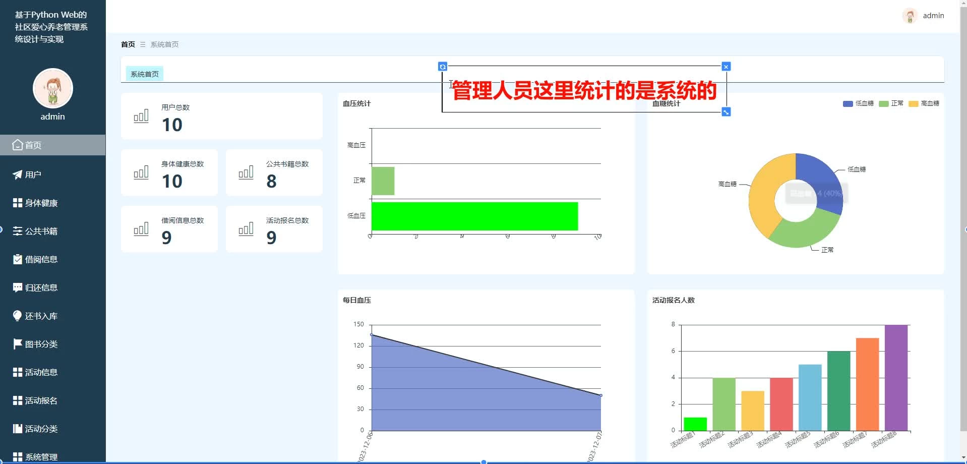
Task: Toggle 低血糖 legend in blood sugar chart
Action: click(x=858, y=103)
